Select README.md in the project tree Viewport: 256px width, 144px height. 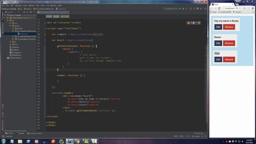click(x=15, y=55)
